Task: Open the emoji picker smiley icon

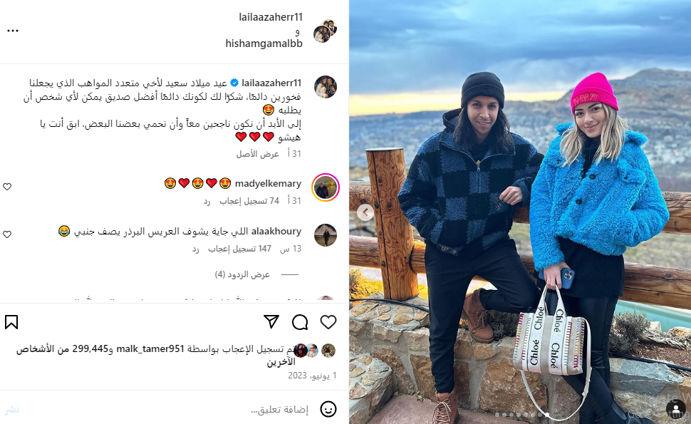Action: point(328,409)
